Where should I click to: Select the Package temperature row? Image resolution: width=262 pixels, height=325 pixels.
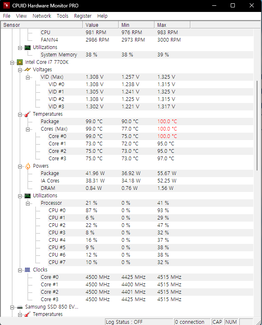pyautogui.click(x=50, y=122)
